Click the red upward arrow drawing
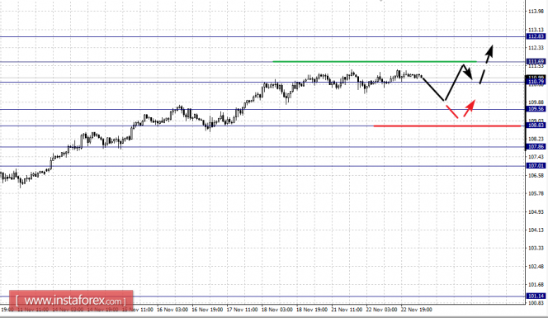The height and width of the screenshot is (318, 548). click(470, 108)
